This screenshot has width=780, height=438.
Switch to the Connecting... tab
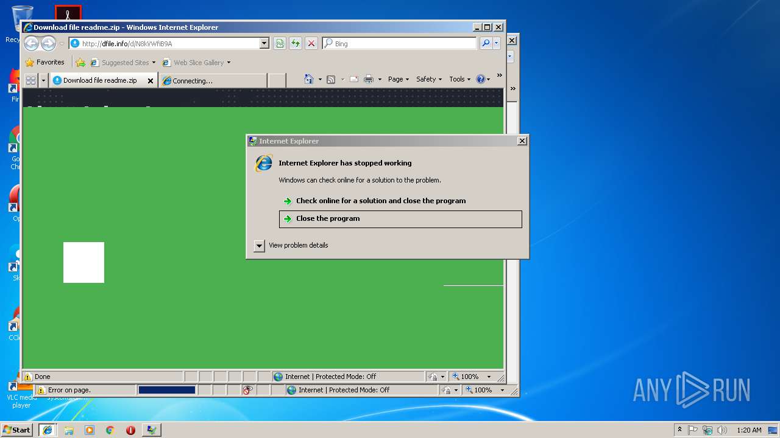[x=213, y=80]
